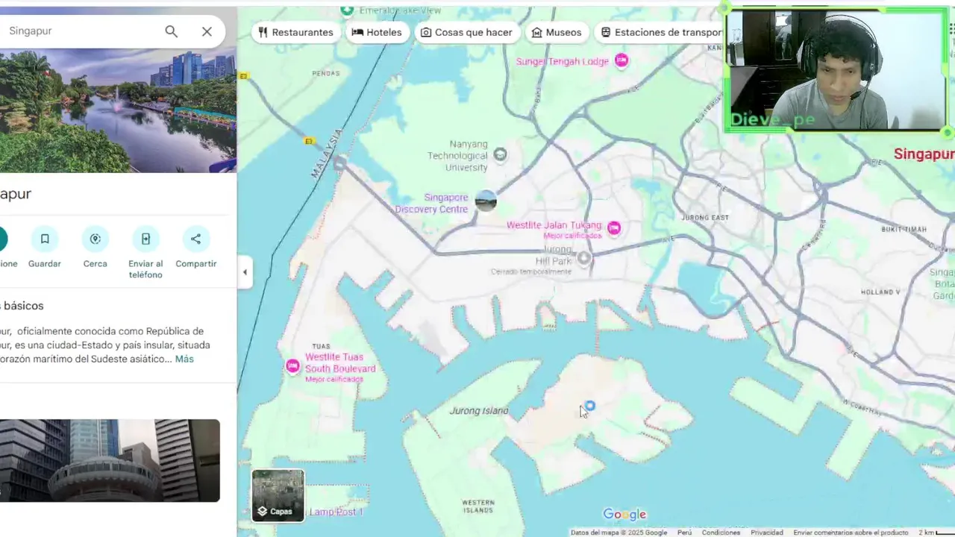Open the Condiciones footer link
Image resolution: width=955 pixels, height=537 pixels.
coord(721,533)
